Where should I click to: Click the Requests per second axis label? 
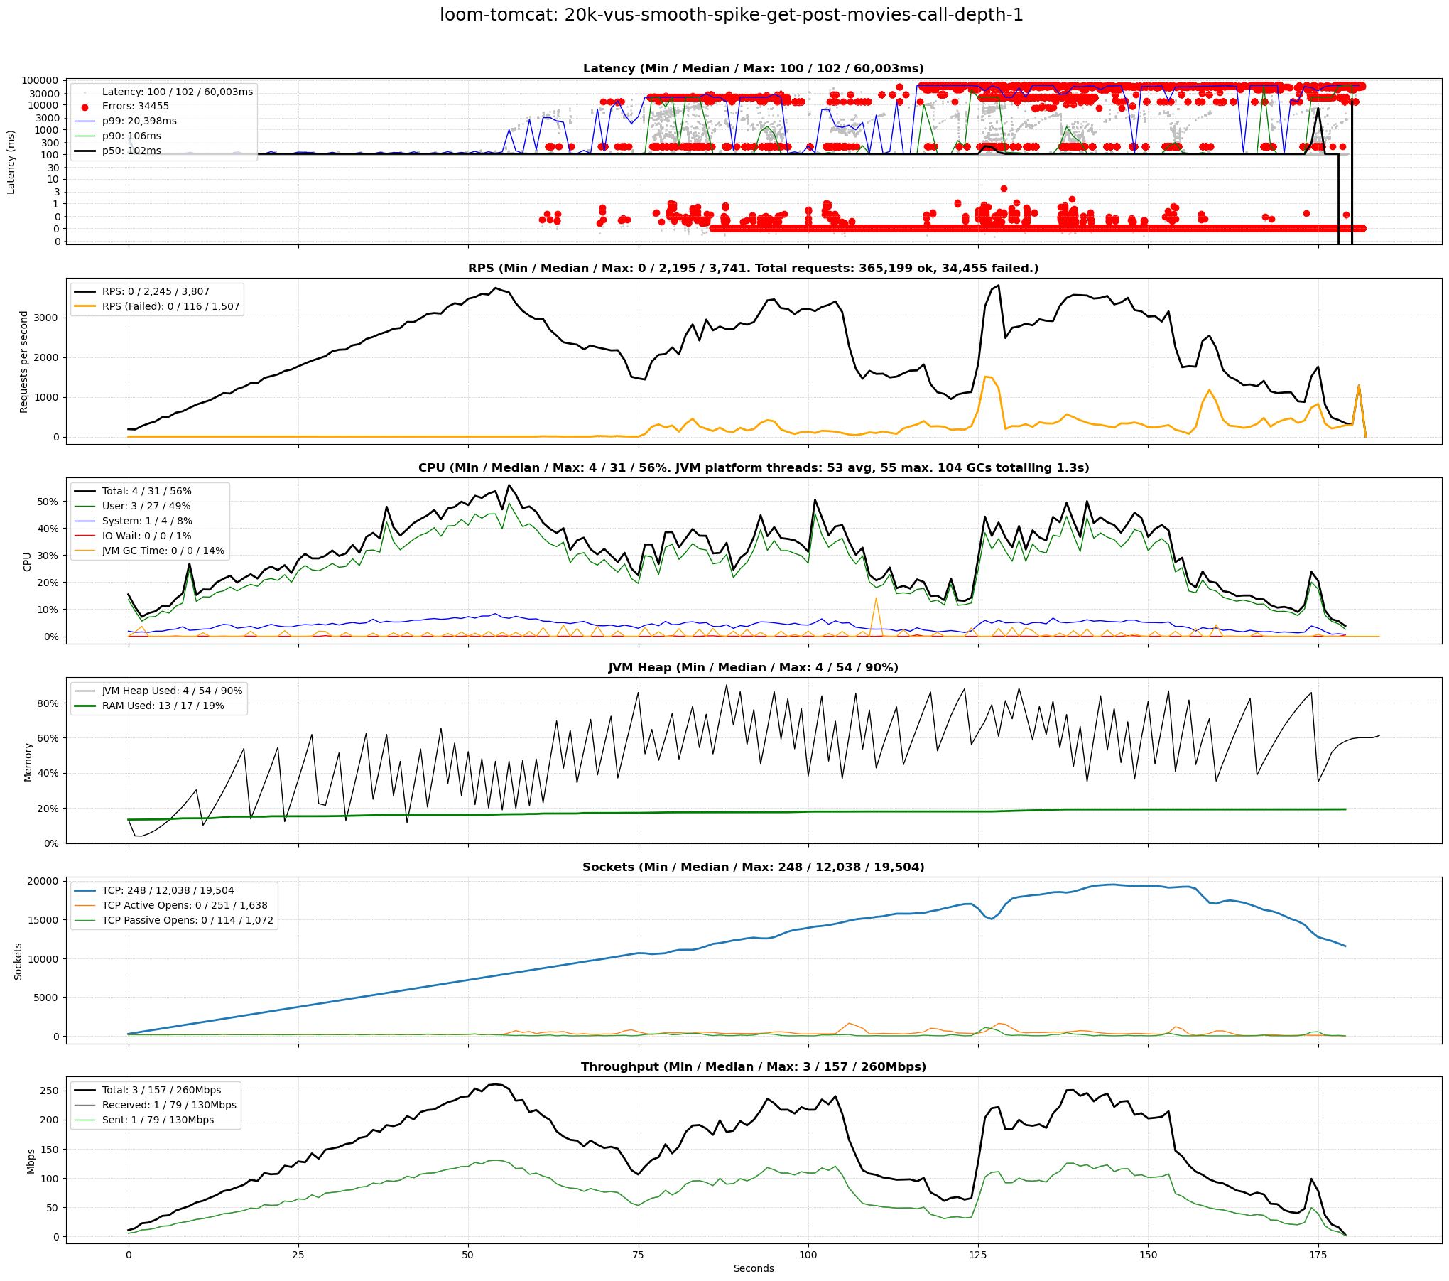[x=24, y=362]
